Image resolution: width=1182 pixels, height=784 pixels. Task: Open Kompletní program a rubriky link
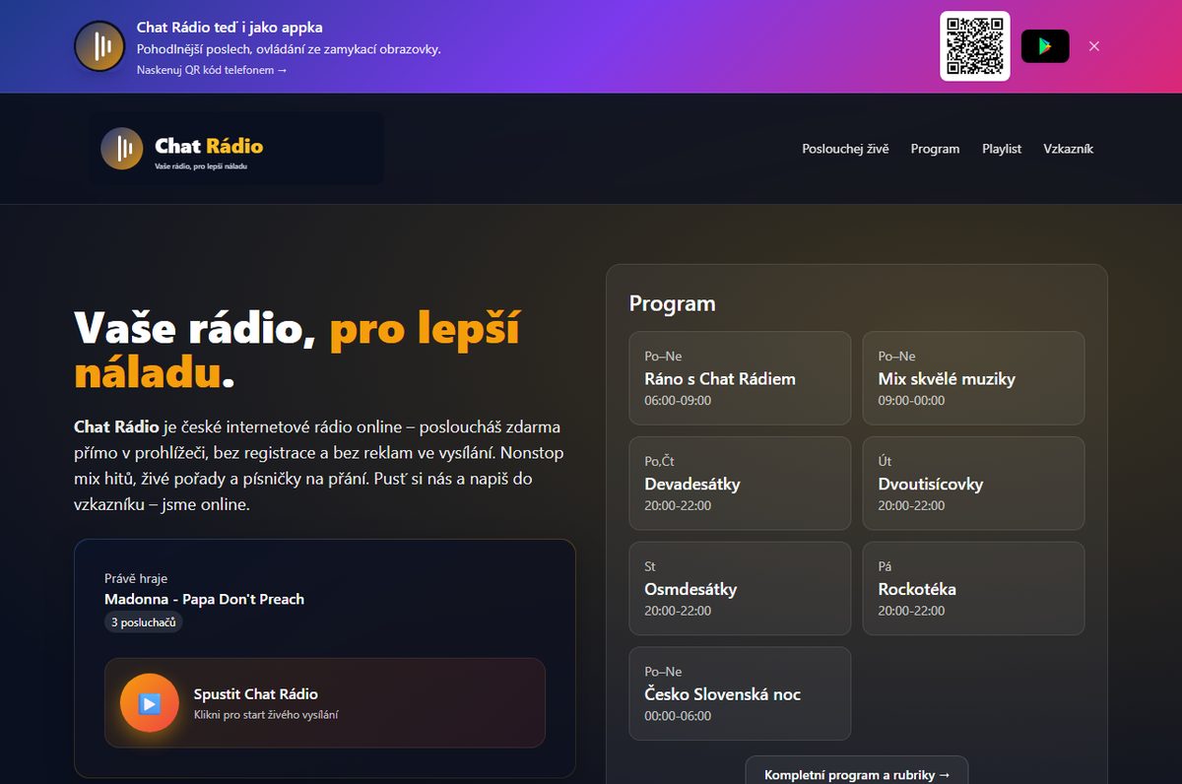tap(857, 775)
